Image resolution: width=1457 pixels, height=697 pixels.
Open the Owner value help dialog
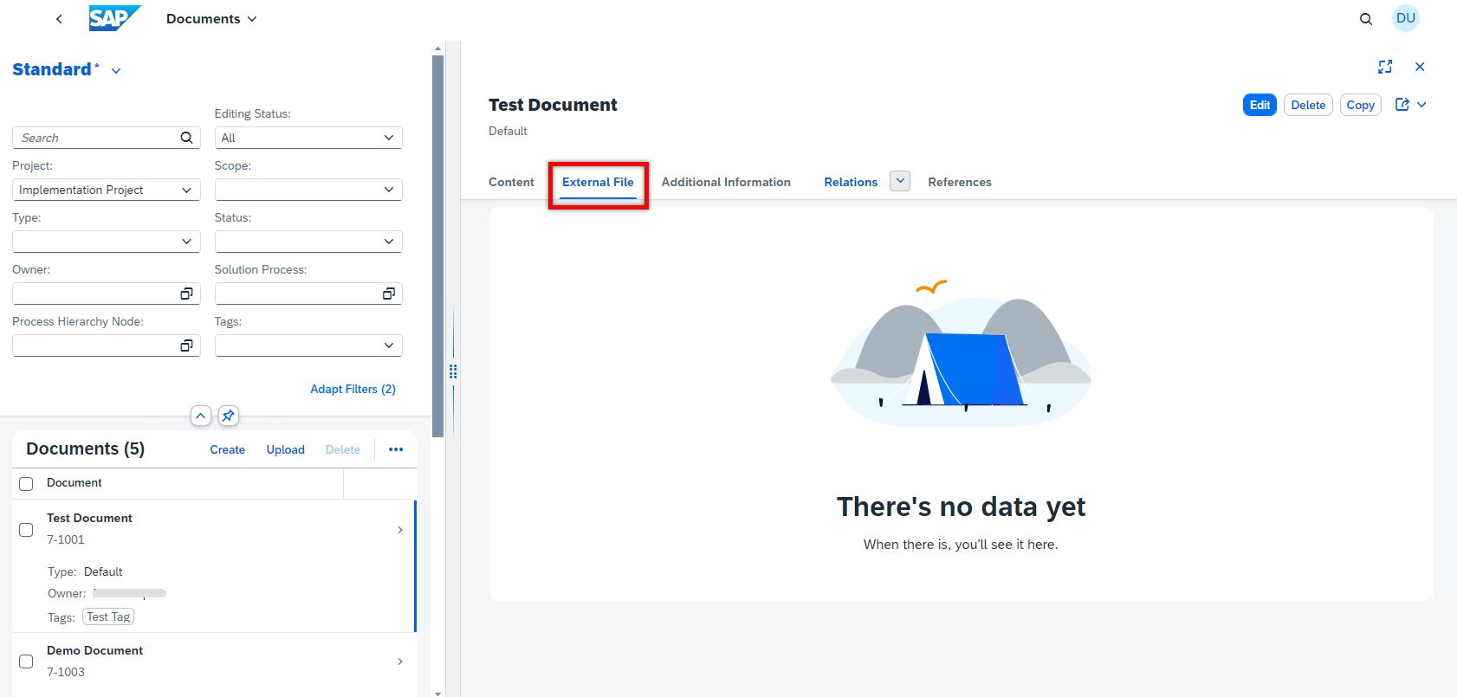point(186,294)
